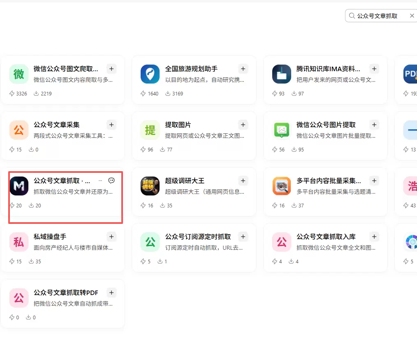Add 多平台内容批量采集 with plus button

tap(374, 181)
